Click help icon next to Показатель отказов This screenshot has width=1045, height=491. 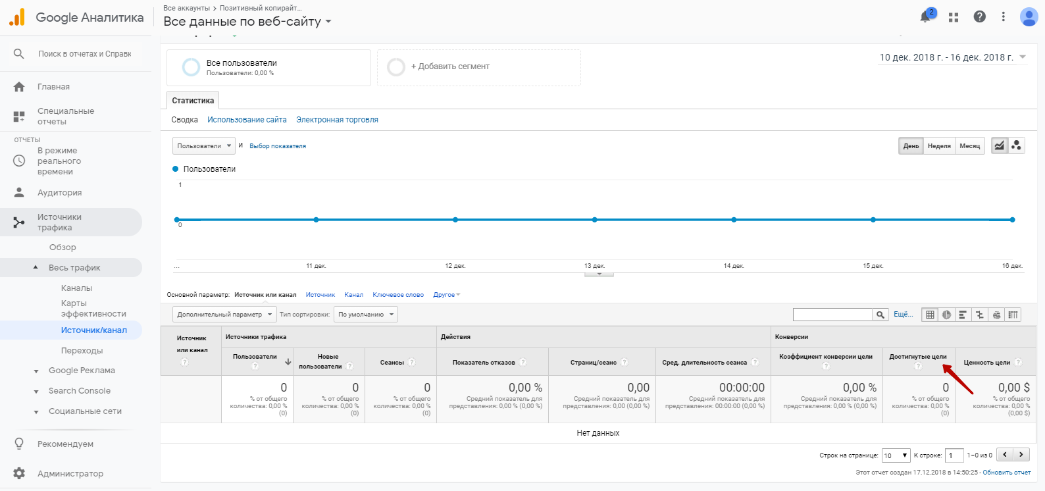tap(523, 362)
